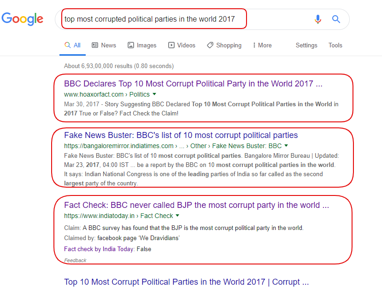Open the Fake News Buster result link

coord(181,135)
